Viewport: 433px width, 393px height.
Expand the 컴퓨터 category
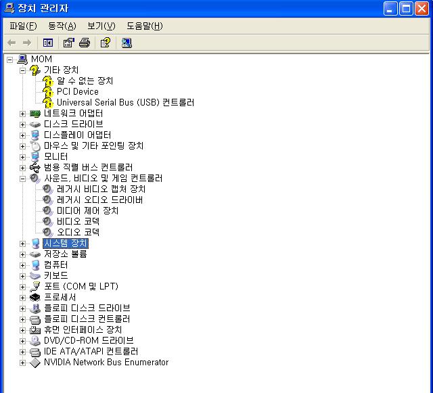[22, 265]
